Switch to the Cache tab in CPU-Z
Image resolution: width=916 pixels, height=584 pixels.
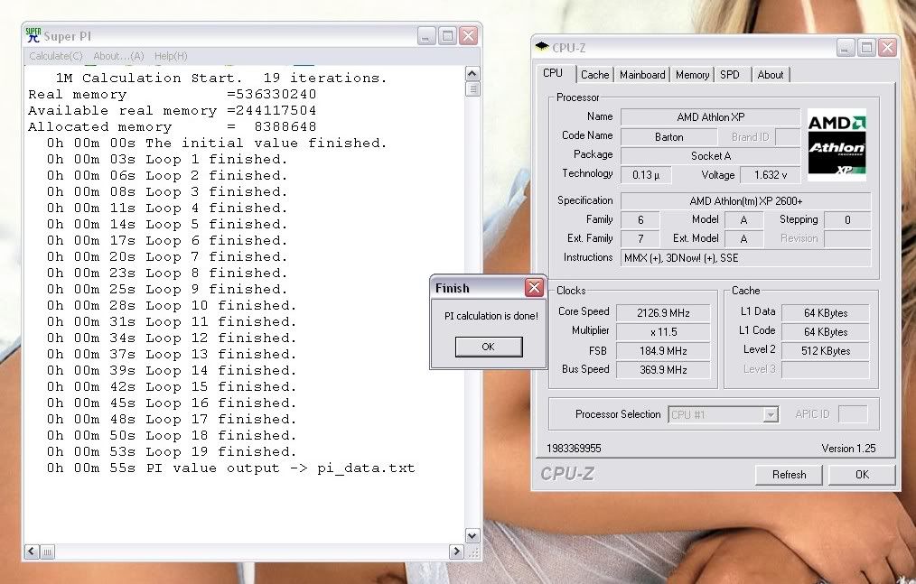[594, 75]
